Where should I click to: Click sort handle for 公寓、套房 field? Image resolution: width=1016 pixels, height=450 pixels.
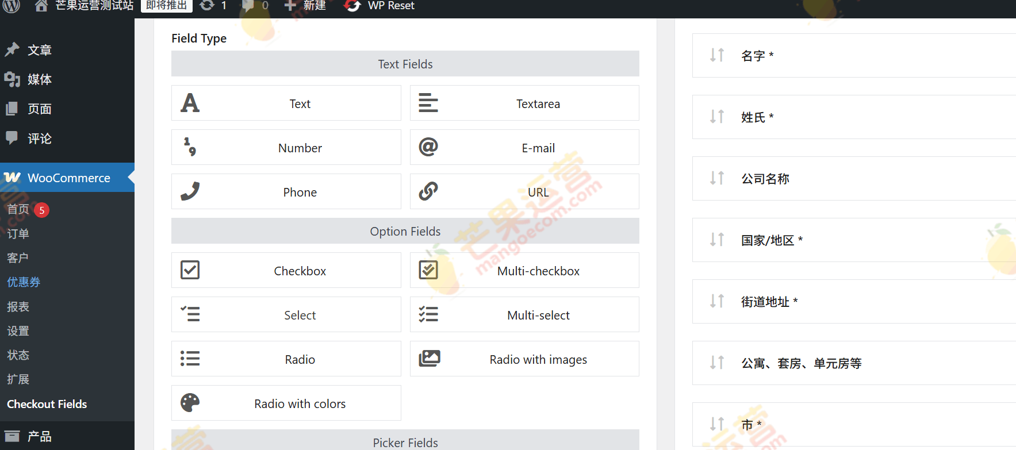(x=717, y=362)
